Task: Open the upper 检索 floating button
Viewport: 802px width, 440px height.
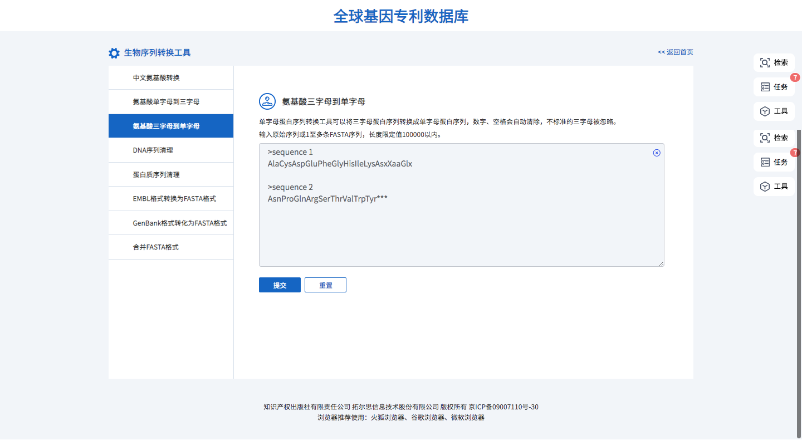Action: click(x=774, y=62)
